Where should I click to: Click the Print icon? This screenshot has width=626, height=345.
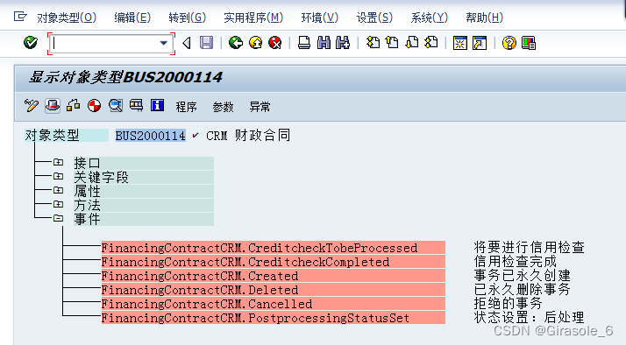tap(304, 43)
